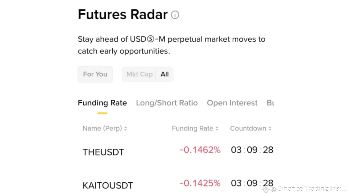
Task: Click KAITOUSDT funding rate -0.1425%
Action: [200, 183]
